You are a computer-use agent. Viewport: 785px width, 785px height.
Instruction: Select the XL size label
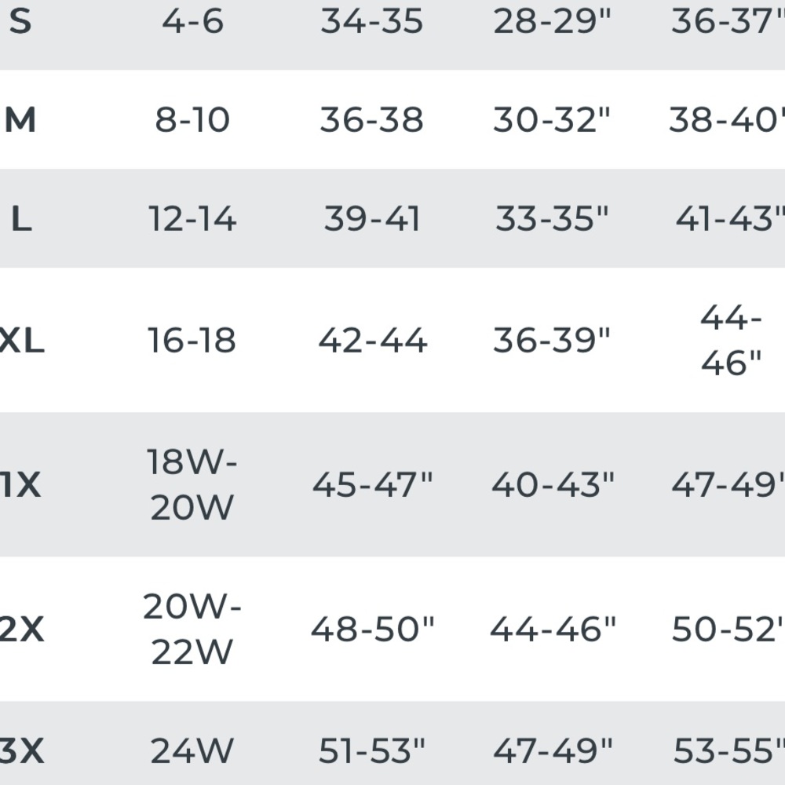coord(22,341)
